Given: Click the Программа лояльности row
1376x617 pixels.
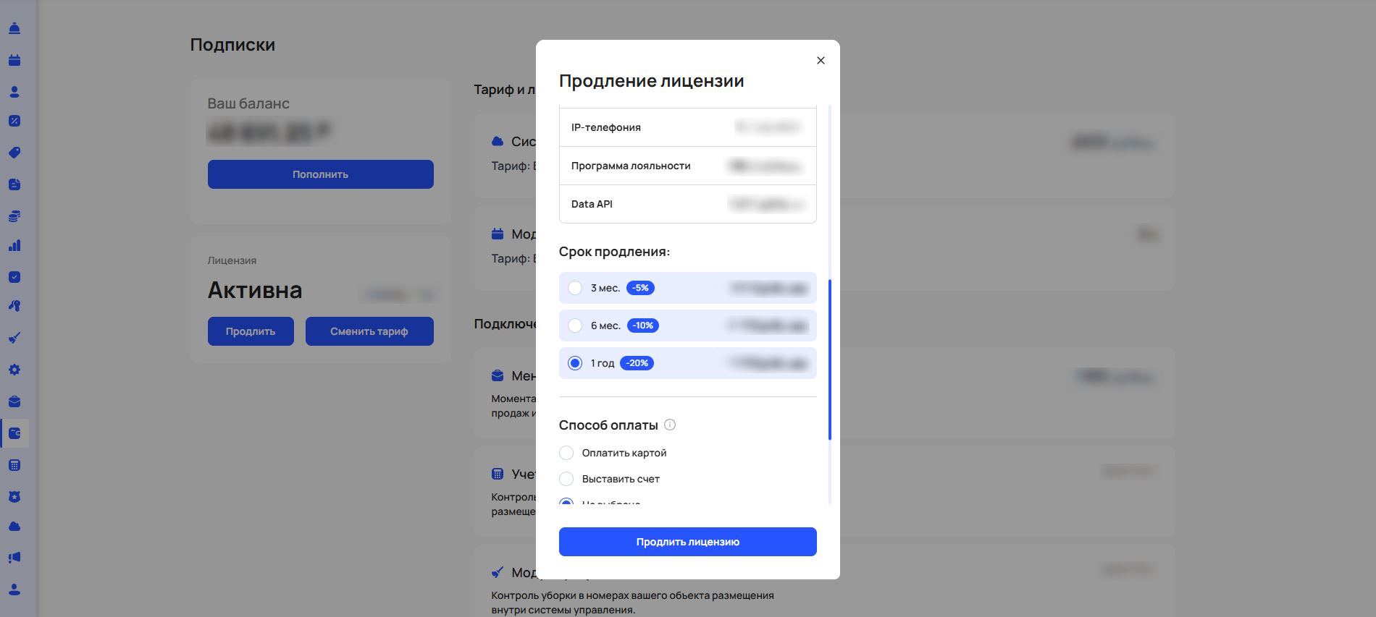Looking at the screenshot, I should pyautogui.click(x=687, y=166).
